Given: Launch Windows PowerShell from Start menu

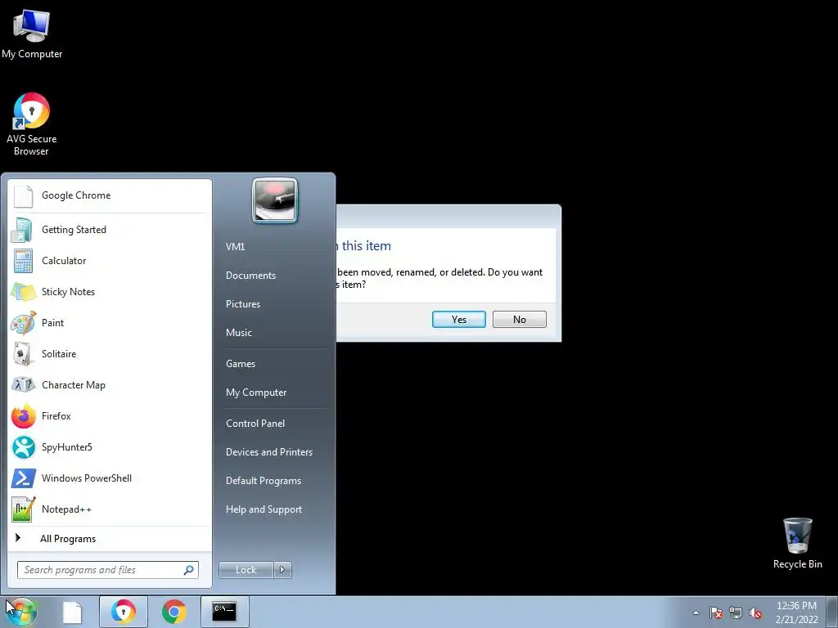Looking at the screenshot, I should coord(109,478).
